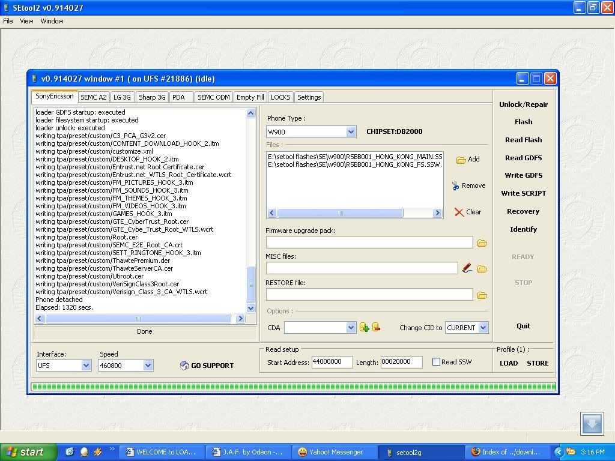Switch to the SEMC ODM tab
The width and height of the screenshot is (615, 461).
214,97
